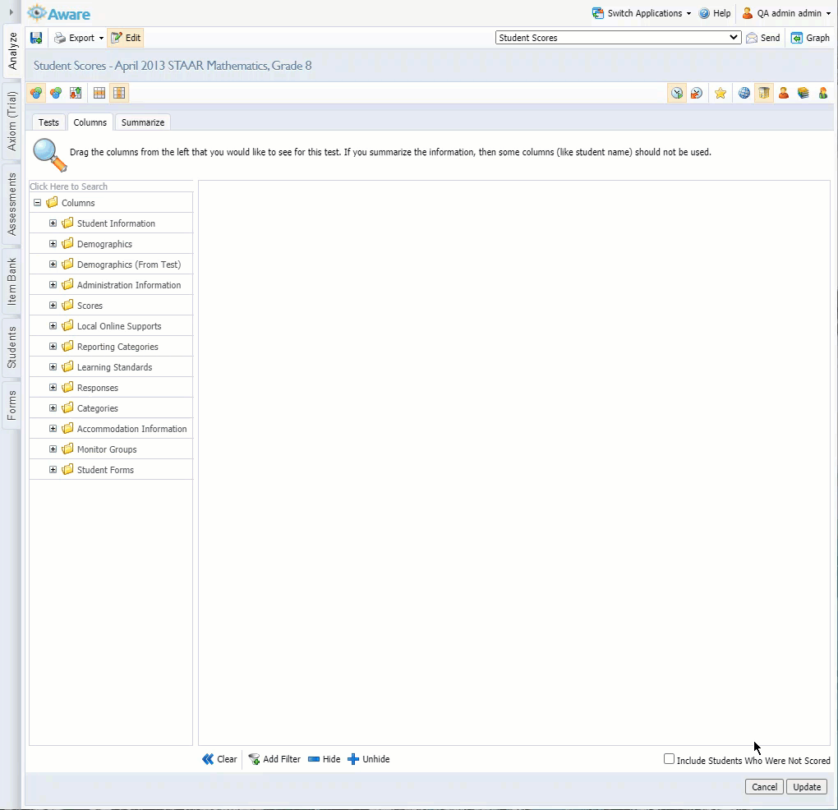This screenshot has width=838, height=810.
Task: Expand the Administration Information folder
Action: [x=53, y=285]
